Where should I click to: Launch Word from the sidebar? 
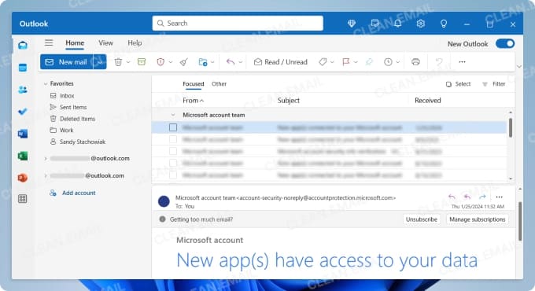click(23, 134)
